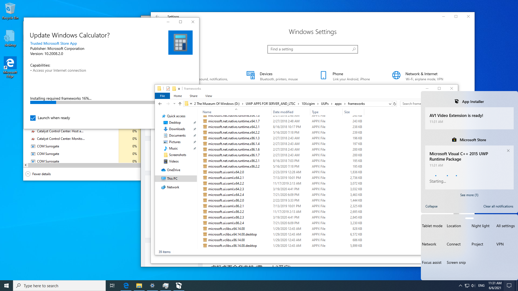Show hidden icons in system tray

tap(461, 286)
